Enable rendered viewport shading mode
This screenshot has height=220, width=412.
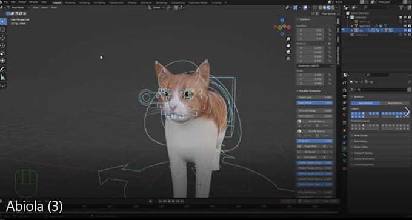333,8
